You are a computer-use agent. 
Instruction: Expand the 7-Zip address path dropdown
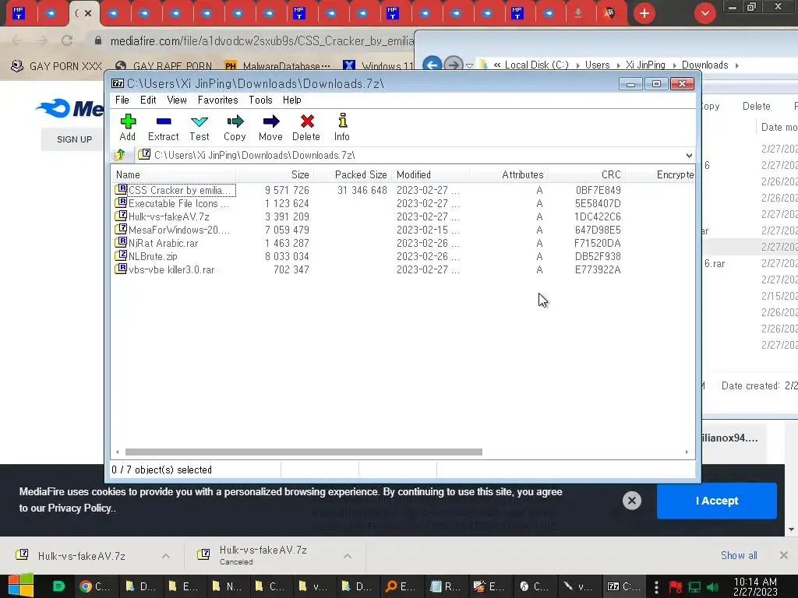689,155
